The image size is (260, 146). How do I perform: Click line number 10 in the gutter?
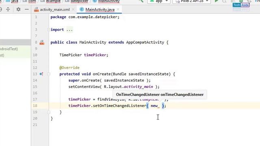(x=35, y=55)
